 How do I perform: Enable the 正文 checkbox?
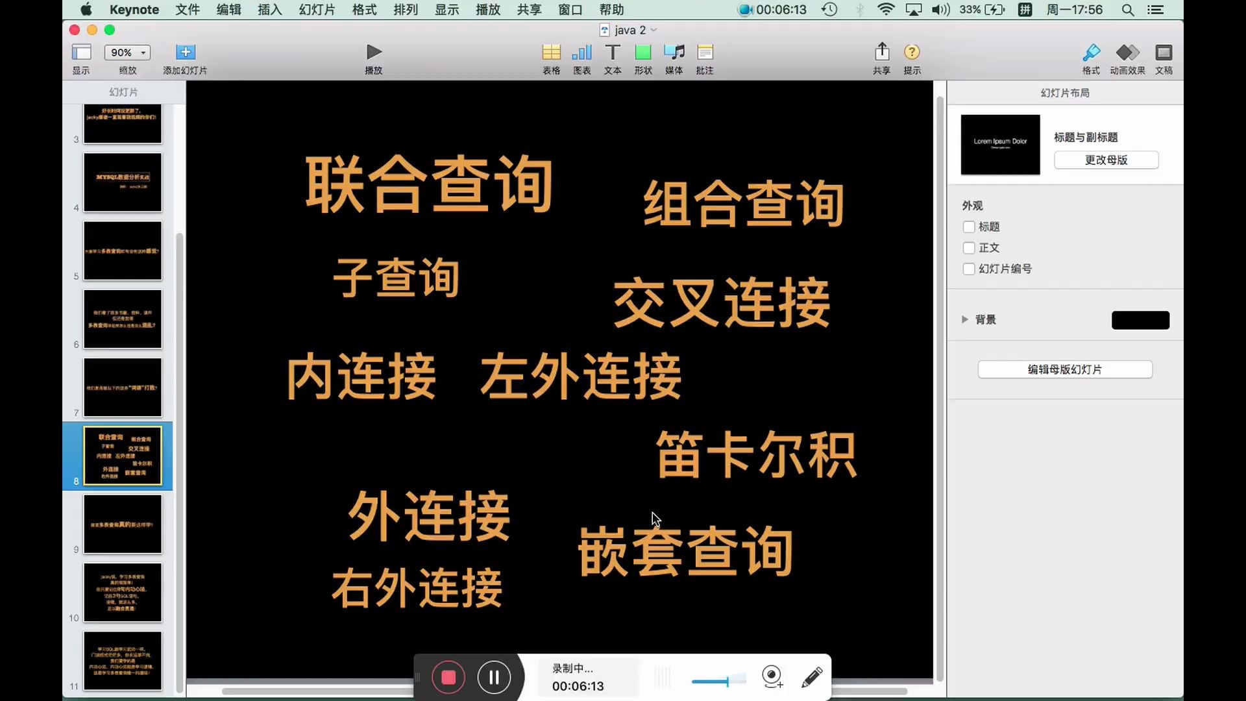point(969,248)
